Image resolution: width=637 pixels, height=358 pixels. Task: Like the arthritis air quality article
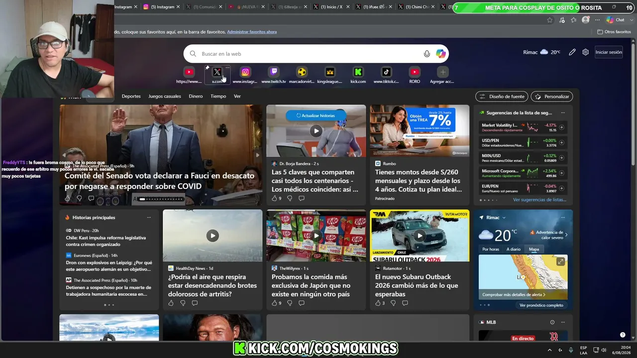click(171, 303)
